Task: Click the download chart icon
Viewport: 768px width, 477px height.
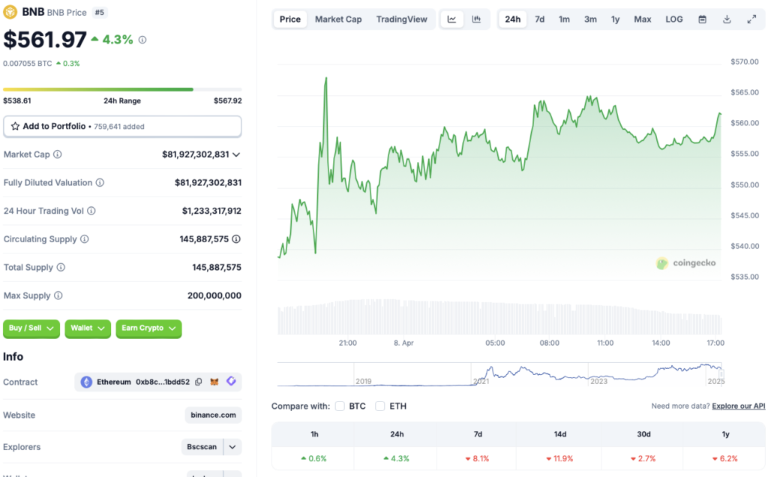Action: (x=727, y=19)
